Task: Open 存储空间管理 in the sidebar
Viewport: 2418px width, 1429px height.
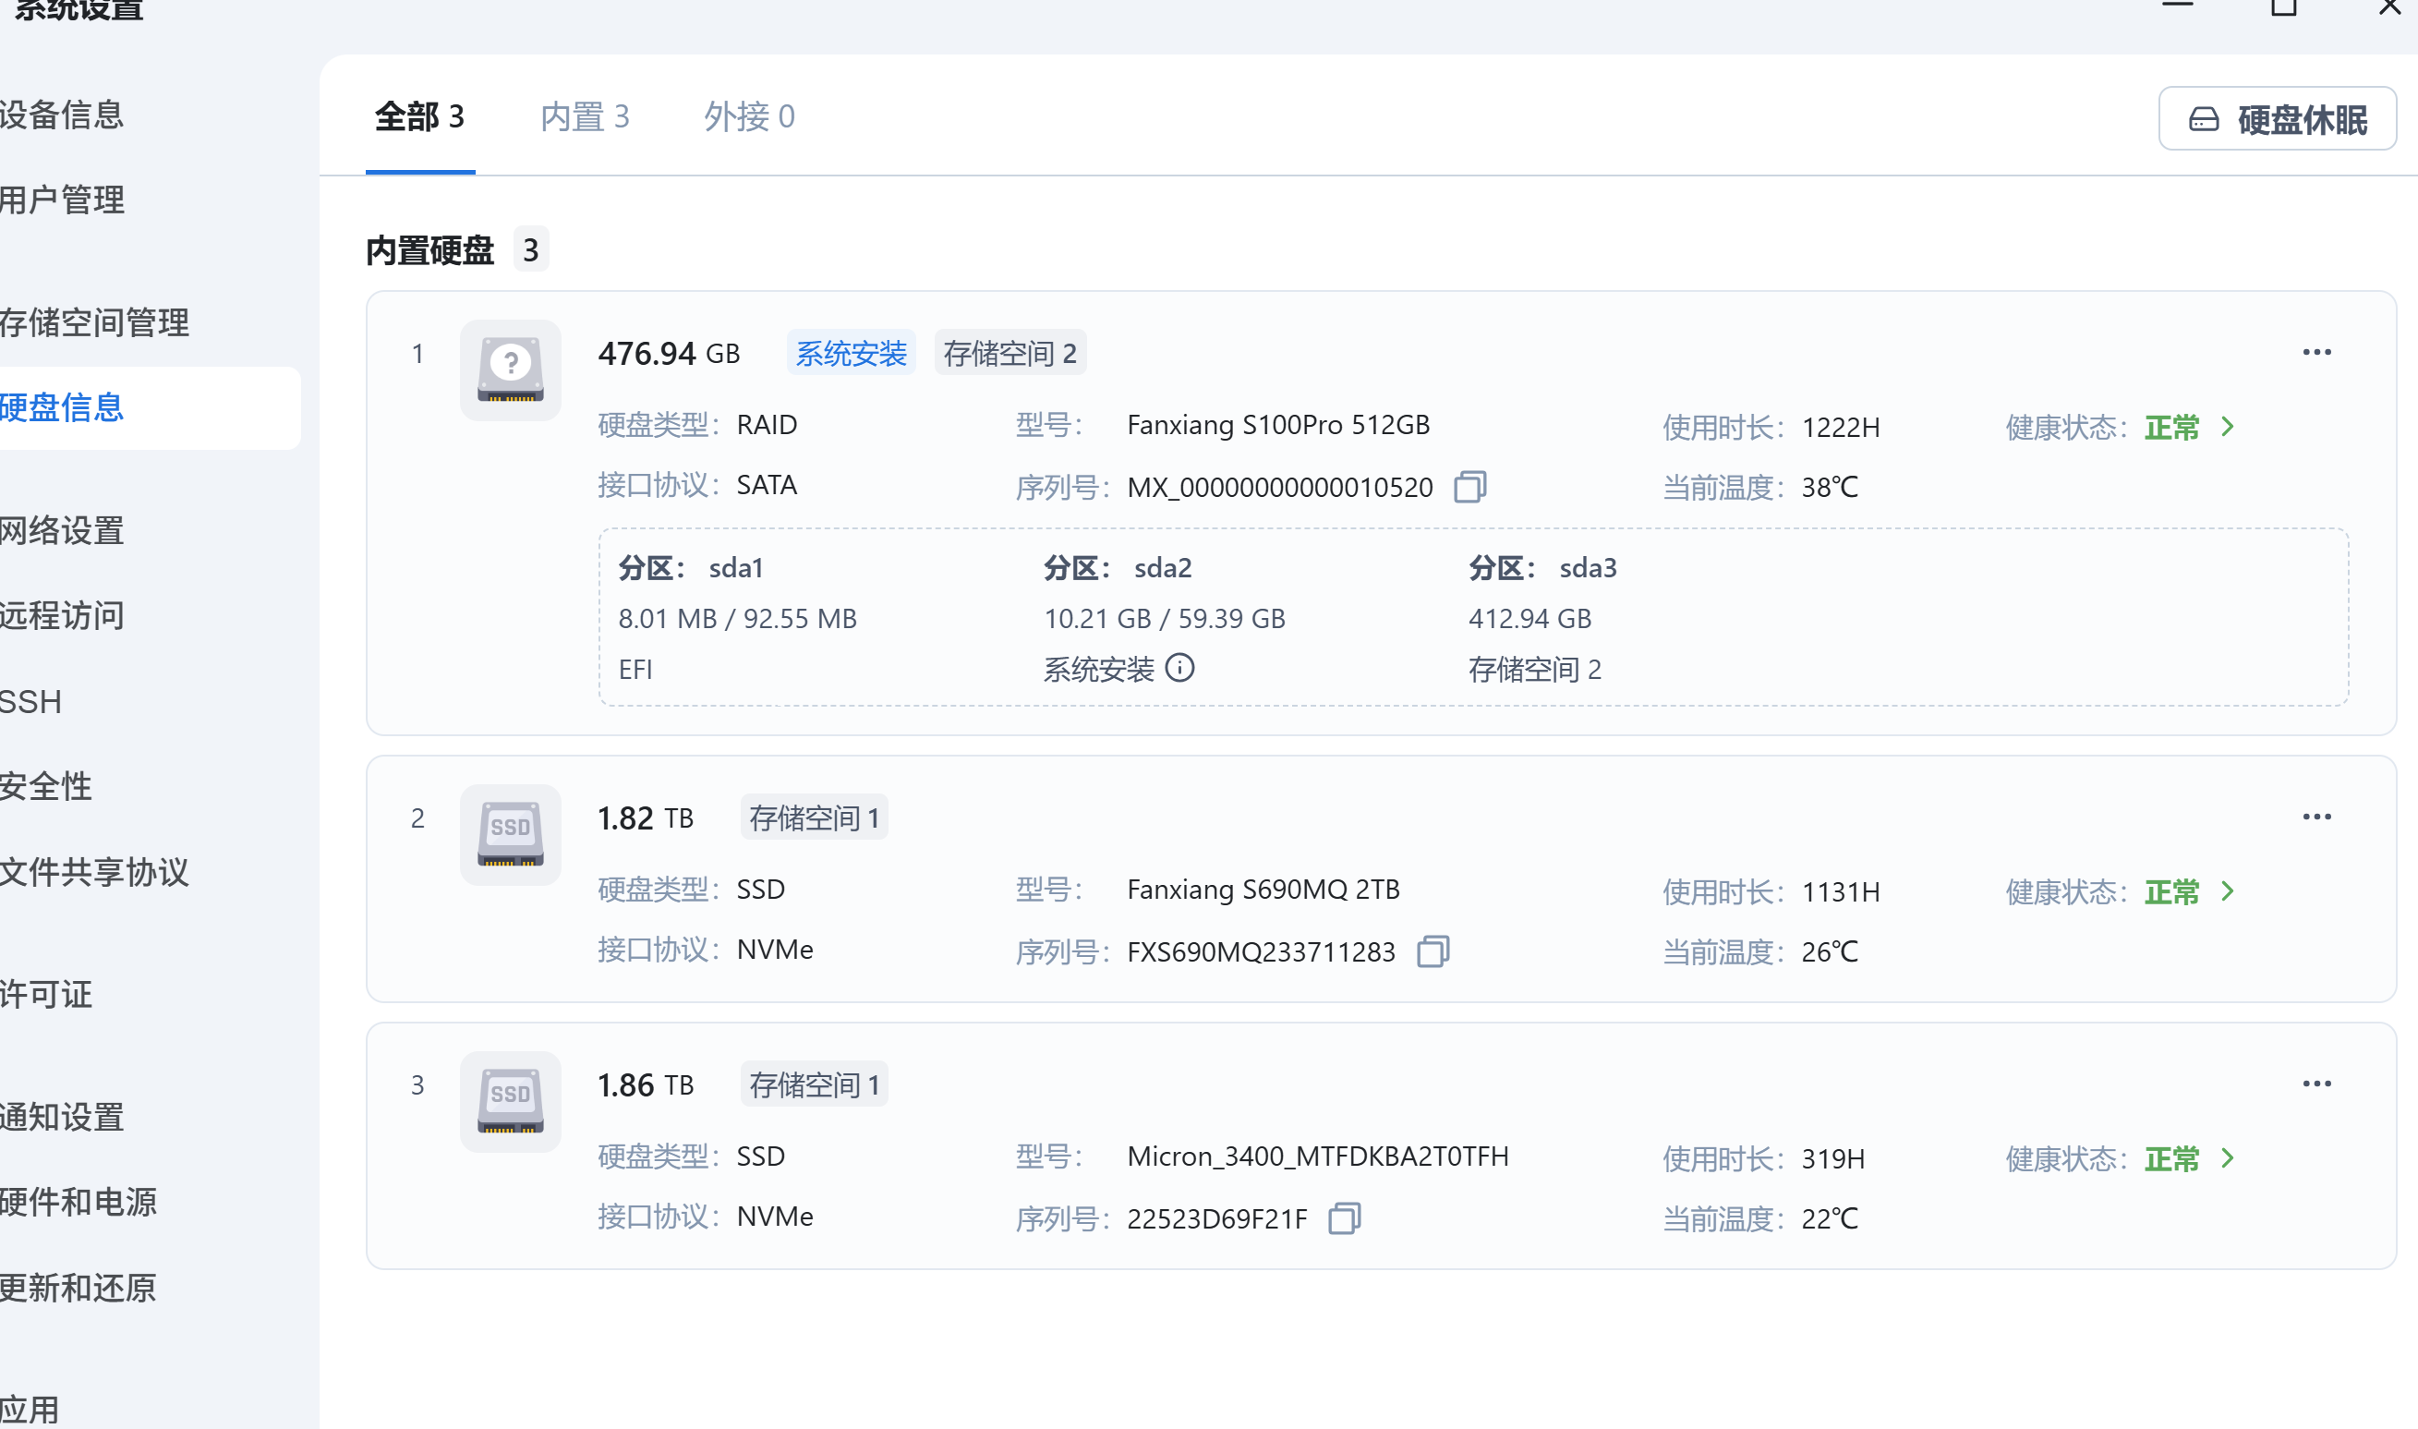Action: 94,322
